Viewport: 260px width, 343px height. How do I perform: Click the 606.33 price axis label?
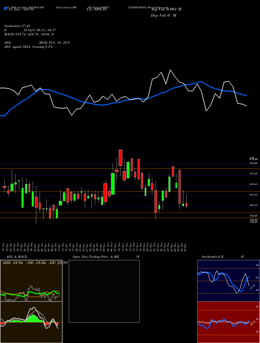pyautogui.click(x=253, y=205)
